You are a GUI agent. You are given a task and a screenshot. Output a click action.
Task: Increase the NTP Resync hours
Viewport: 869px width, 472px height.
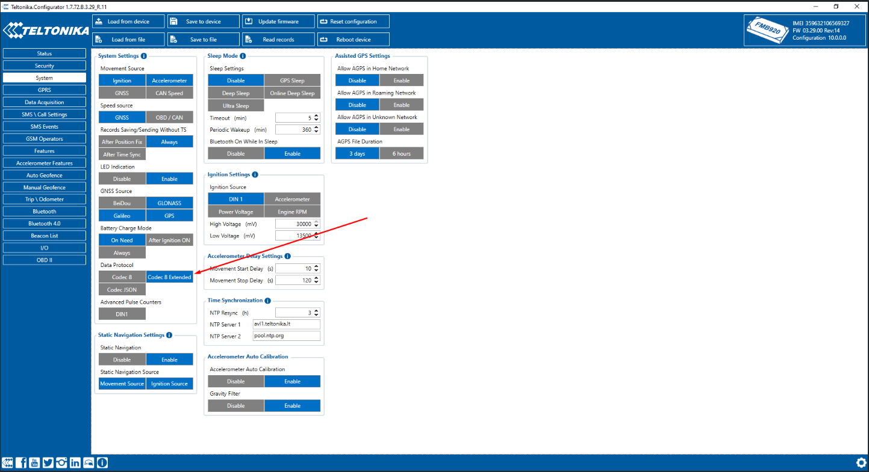click(317, 310)
